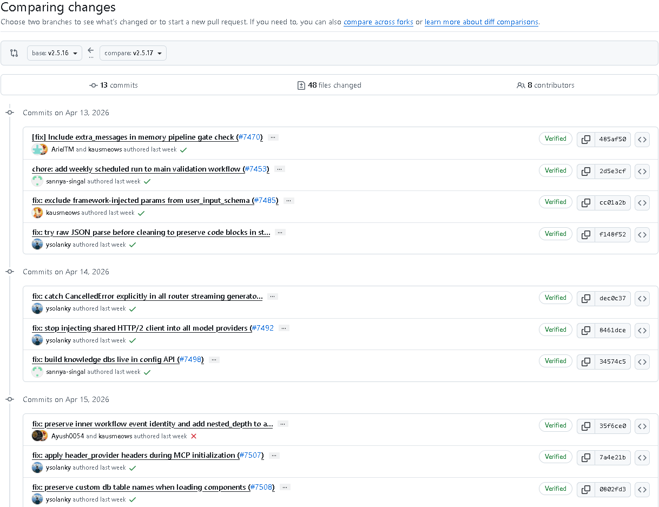Expand description of weekly scheduled run commit

pyautogui.click(x=279, y=169)
